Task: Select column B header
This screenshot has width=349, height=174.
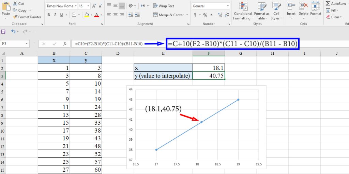Action: coord(54,53)
